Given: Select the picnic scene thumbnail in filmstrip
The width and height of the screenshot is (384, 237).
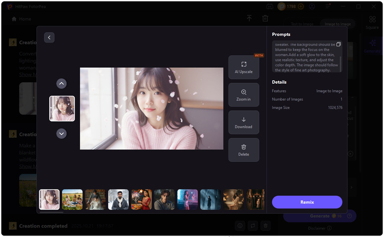Looking at the screenshot, I should click(x=72, y=200).
